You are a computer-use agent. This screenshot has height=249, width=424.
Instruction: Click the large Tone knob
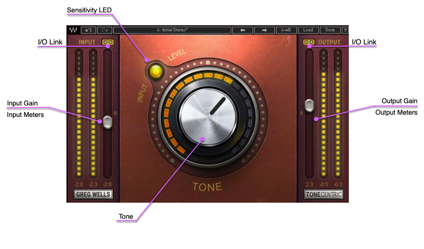[208, 117]
